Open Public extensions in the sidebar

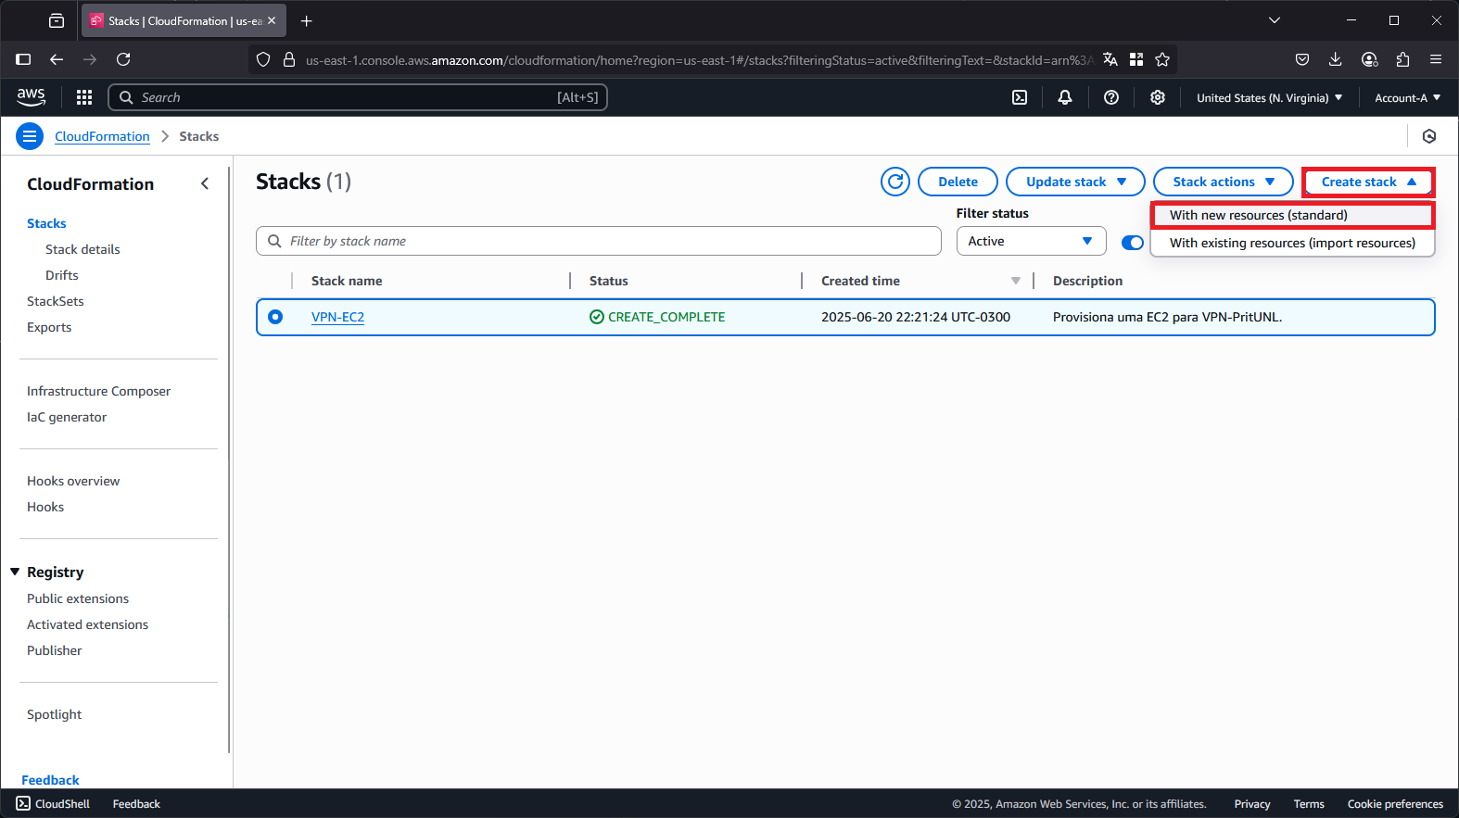point(78,598)
